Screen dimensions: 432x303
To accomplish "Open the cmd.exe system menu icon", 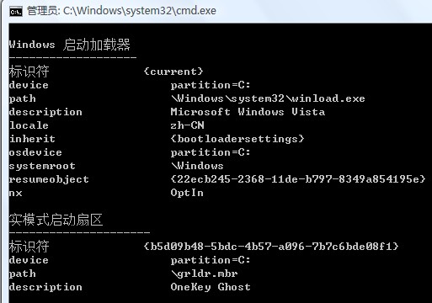I will click(16, 11).
